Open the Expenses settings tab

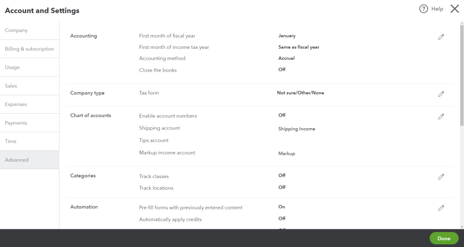point(16,105)
